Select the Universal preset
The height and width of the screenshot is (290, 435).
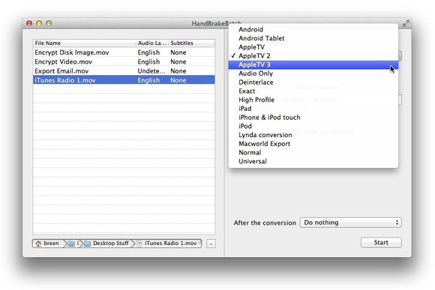(x=313, y=161)
